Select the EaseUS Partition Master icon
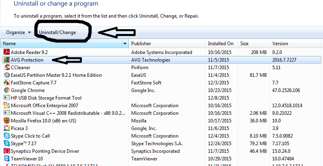323x166 pixels. click(x=6, y=75)
